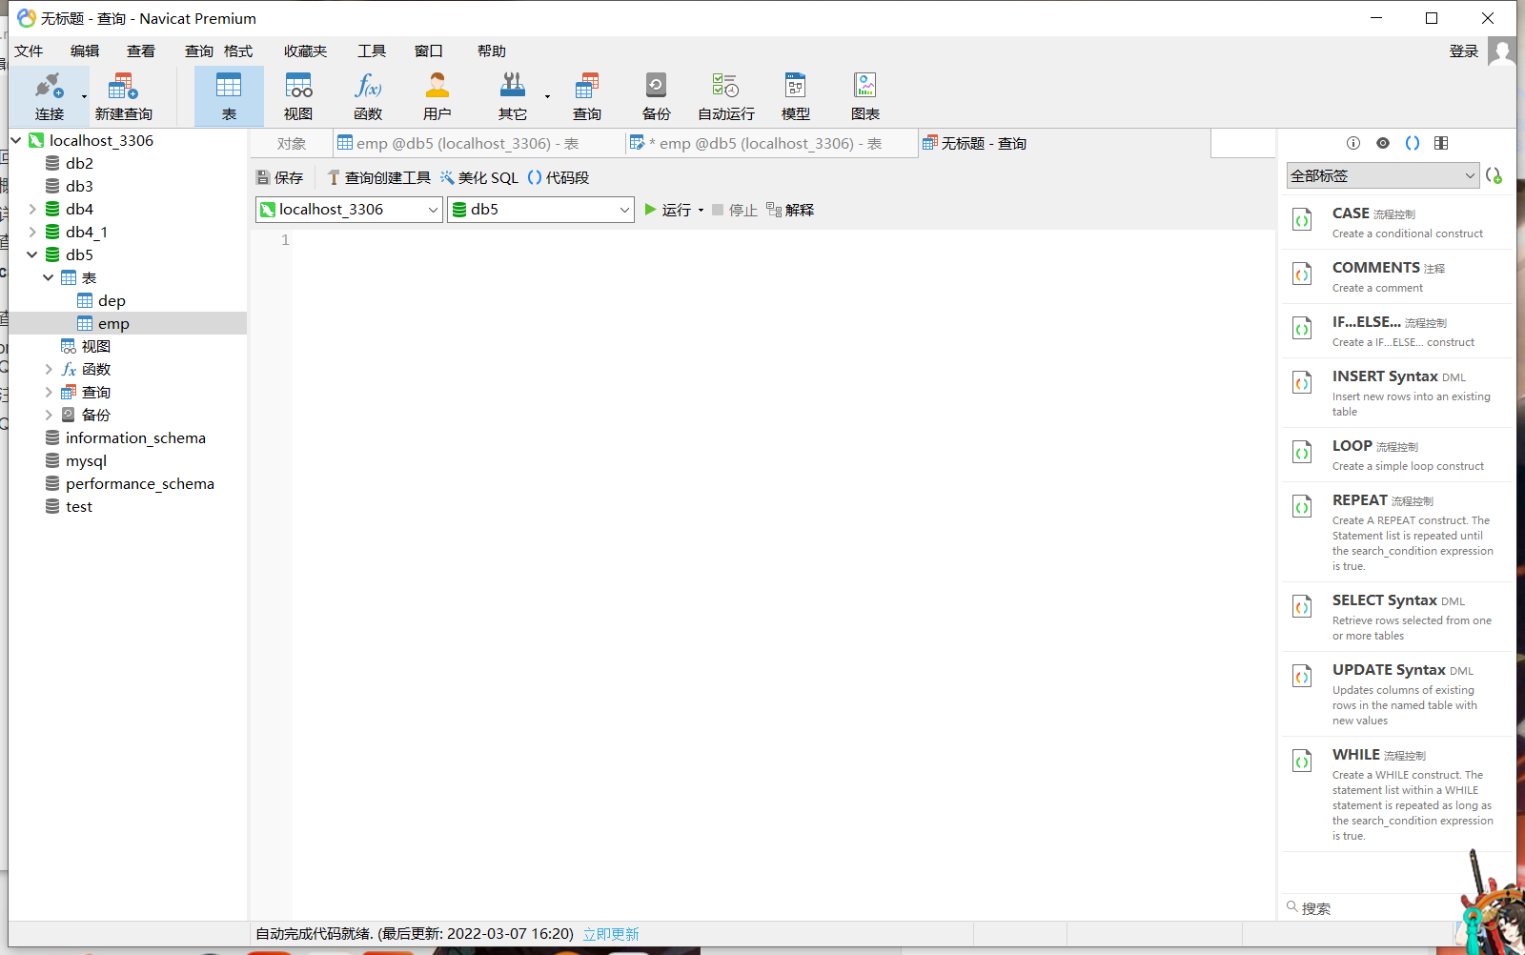1525x955 pixels.
Task: Open the Query (查询) toolbar icon
Action: (587, 96)
